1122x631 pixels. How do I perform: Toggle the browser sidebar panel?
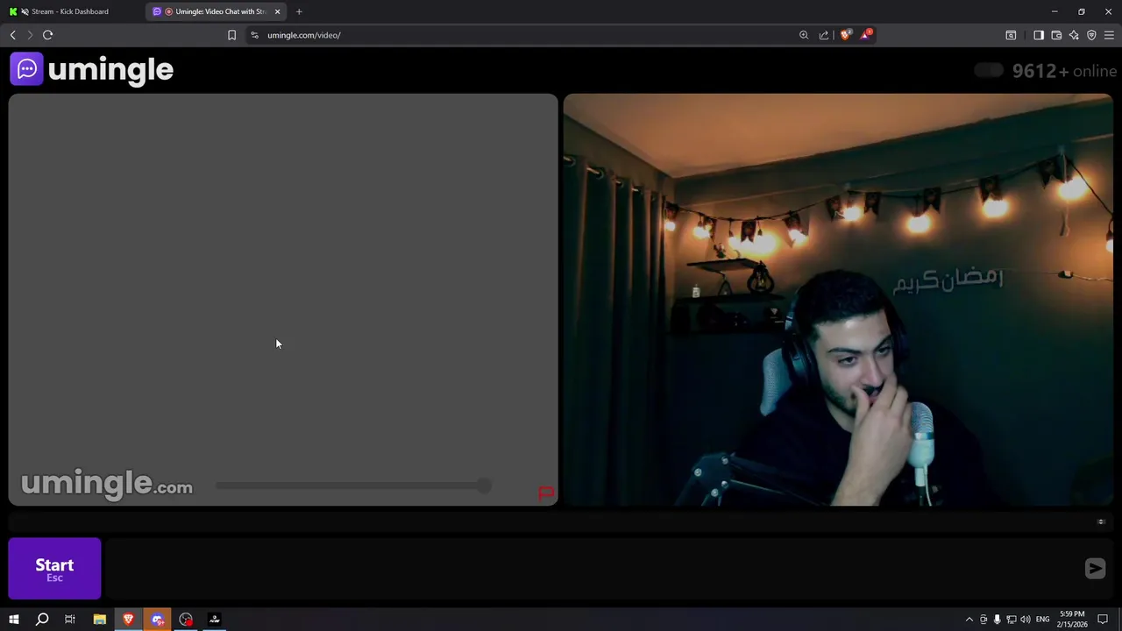click(x=1039, y=35)
